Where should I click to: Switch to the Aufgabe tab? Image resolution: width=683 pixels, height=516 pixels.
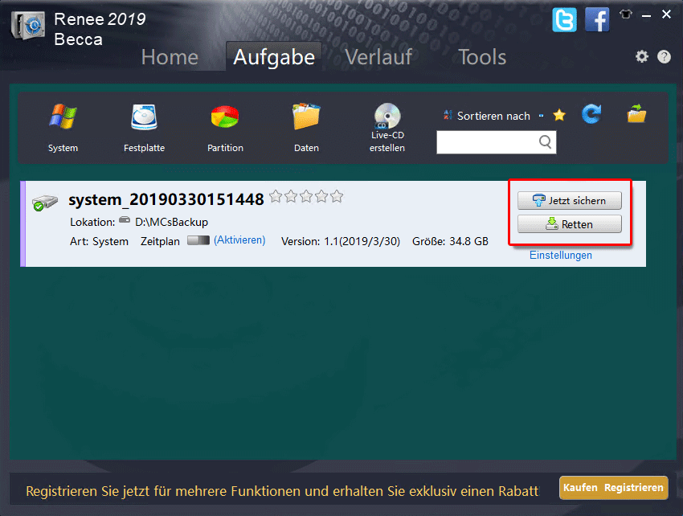[274, 57]
